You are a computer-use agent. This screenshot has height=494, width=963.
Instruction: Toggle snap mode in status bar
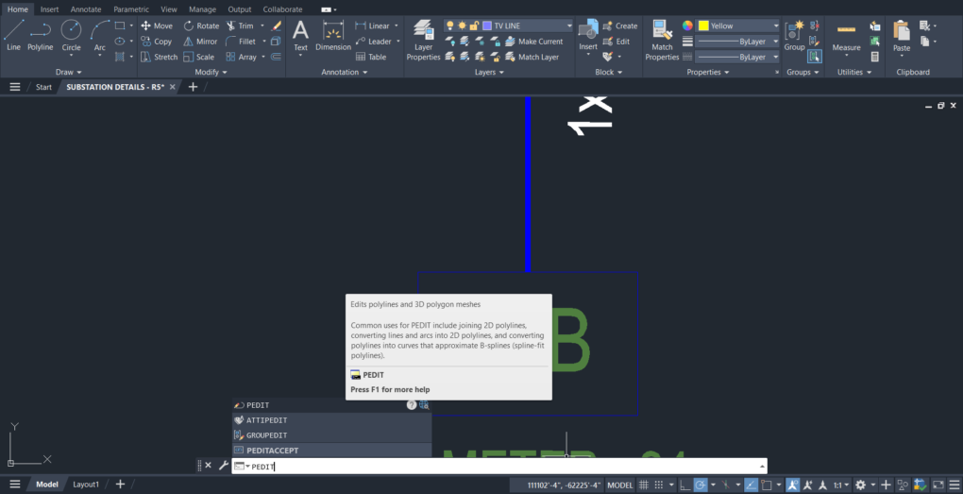click(659, 485)
